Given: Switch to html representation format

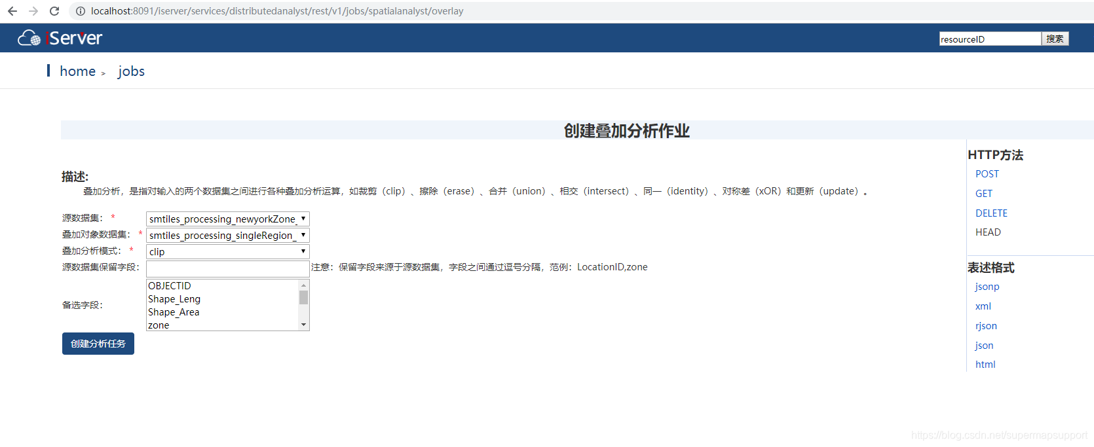Looking at the screenshot, I should tap(985, 365).
